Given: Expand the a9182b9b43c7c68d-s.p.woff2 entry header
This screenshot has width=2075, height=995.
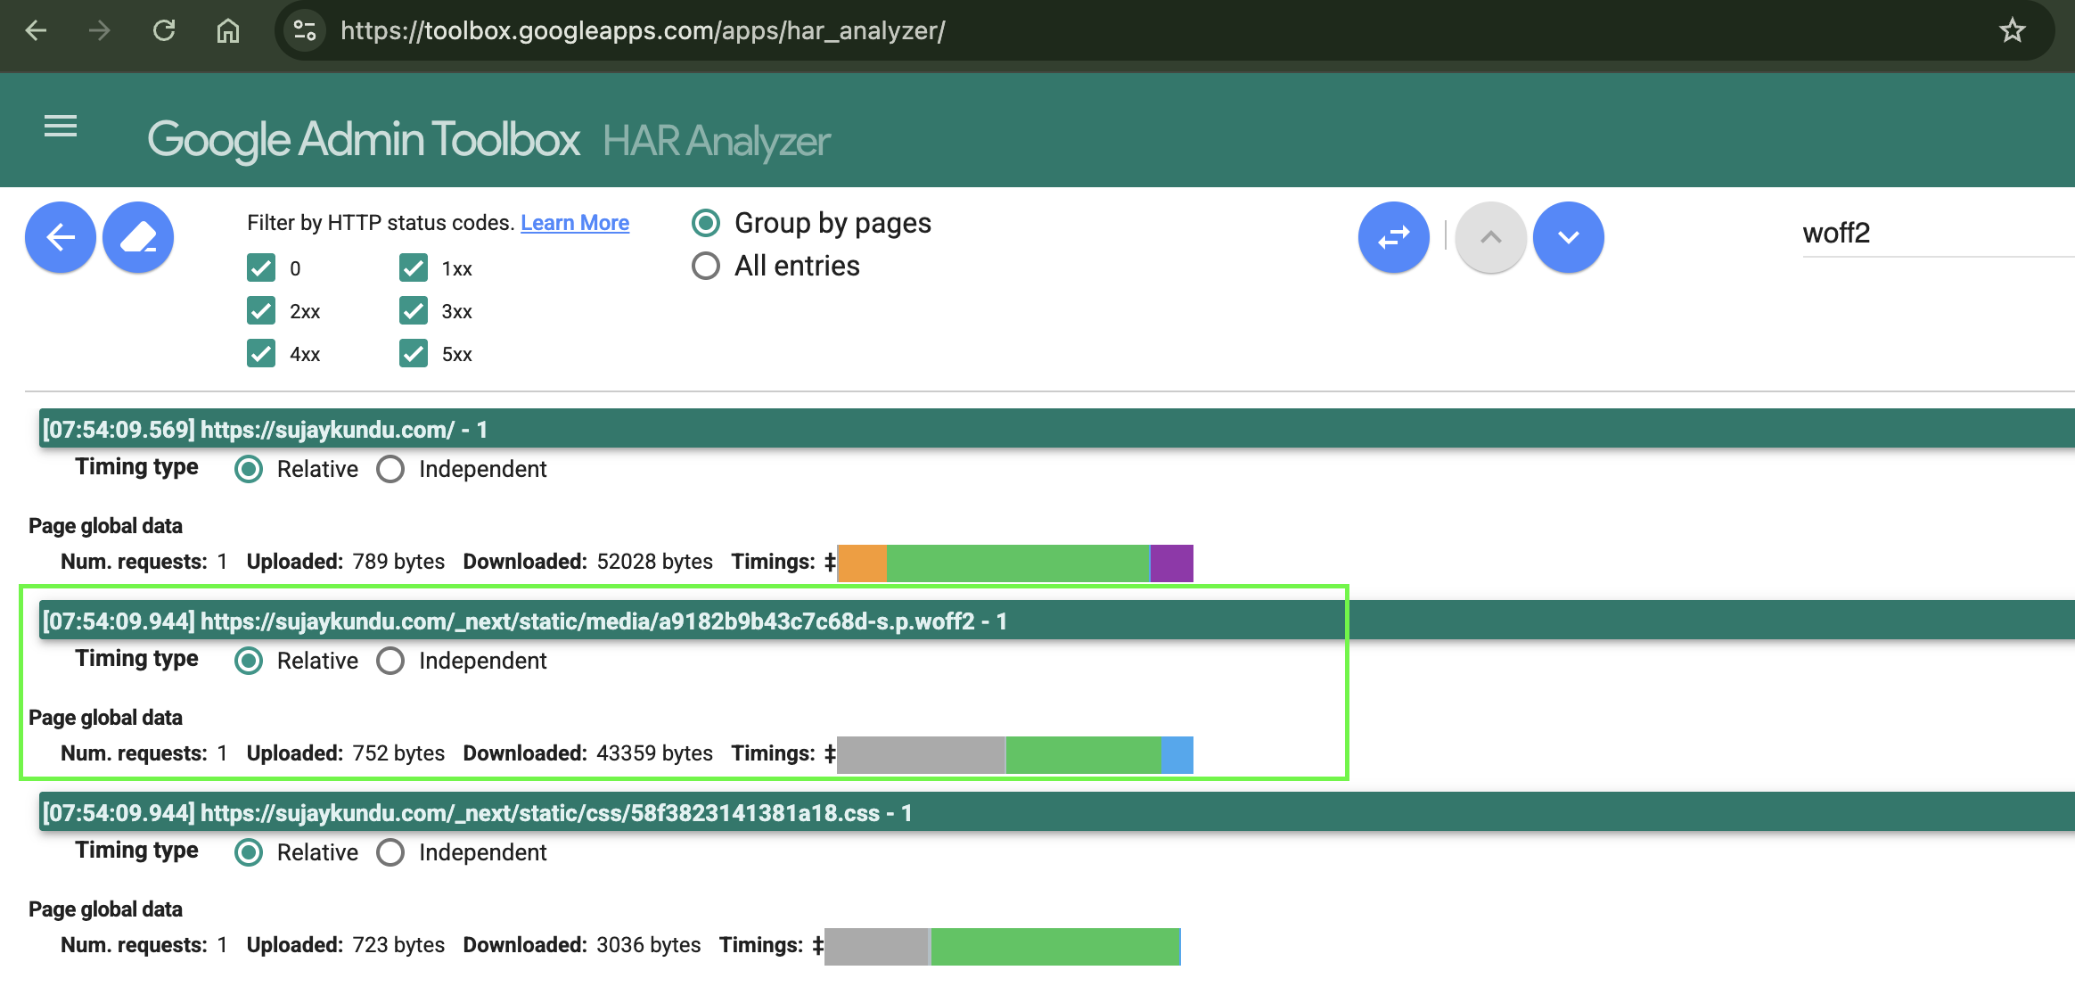Looking at the screenshot, I should [x=1057, y=621].
